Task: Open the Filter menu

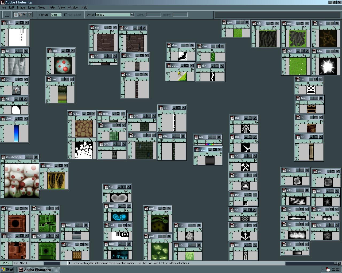Action: click(x=52, y=7)
